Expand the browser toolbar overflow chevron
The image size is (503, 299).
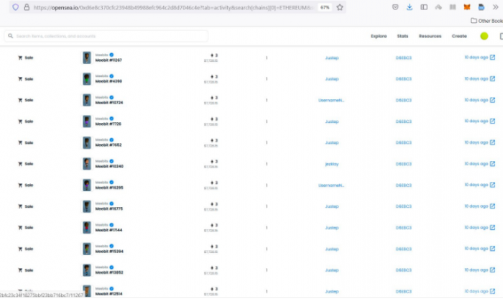[x=495, y=7]
